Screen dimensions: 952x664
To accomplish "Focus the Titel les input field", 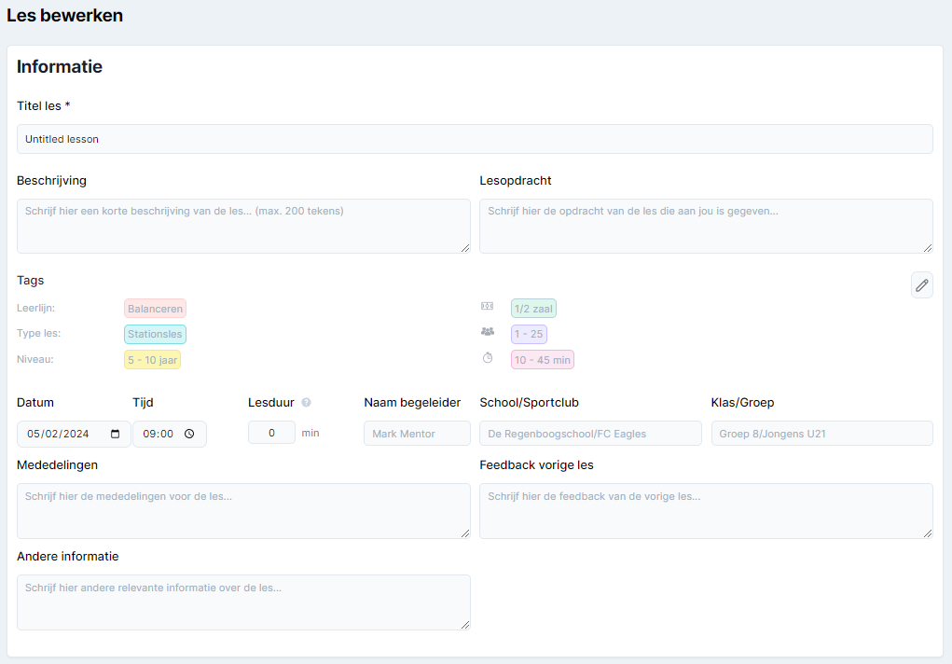I will pos(475,139).
